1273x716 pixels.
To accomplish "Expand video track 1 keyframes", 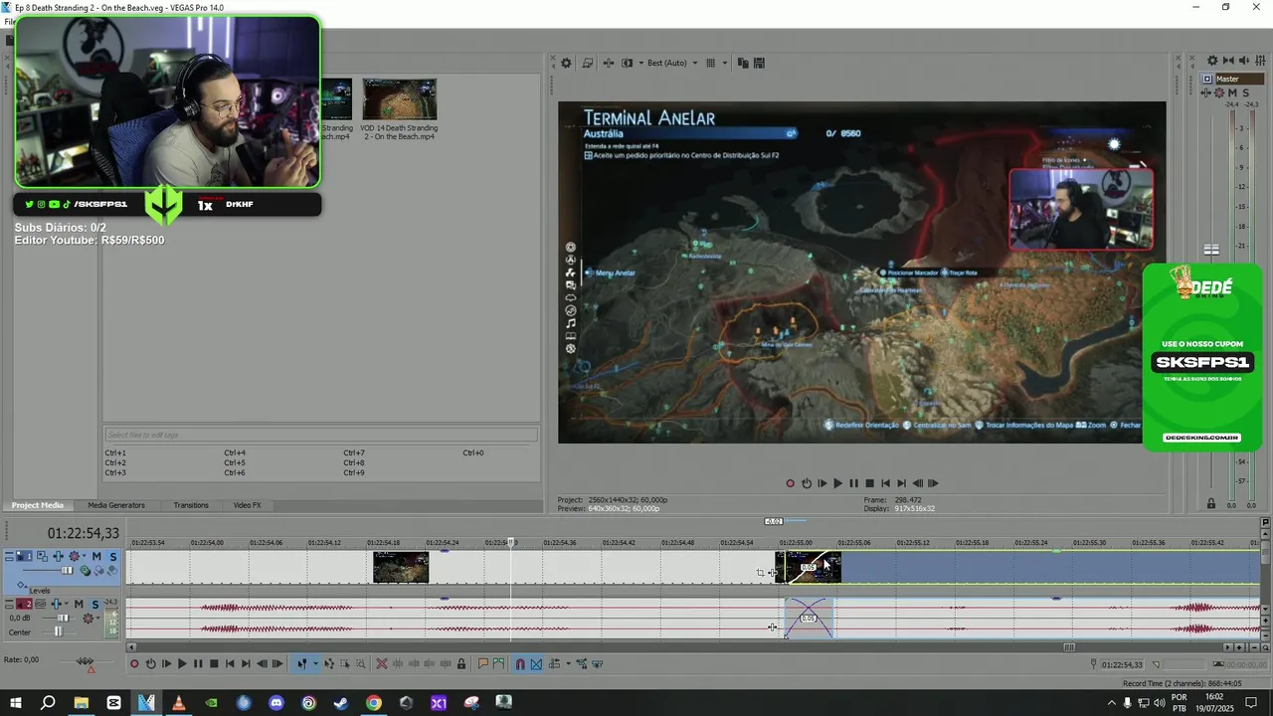I will [x=22, y=584].
